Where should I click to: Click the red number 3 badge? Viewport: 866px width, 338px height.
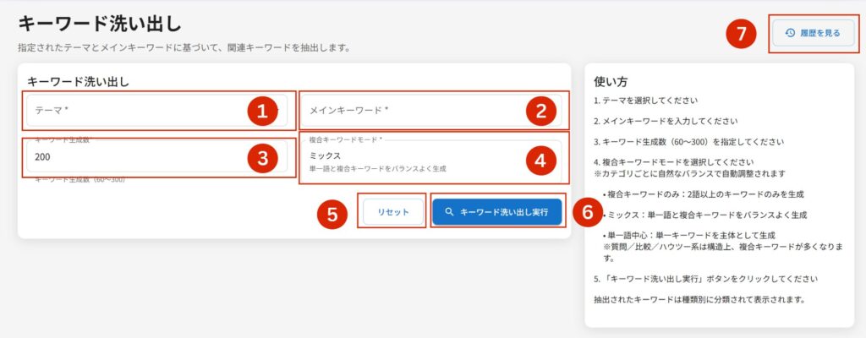pos(262,156)
